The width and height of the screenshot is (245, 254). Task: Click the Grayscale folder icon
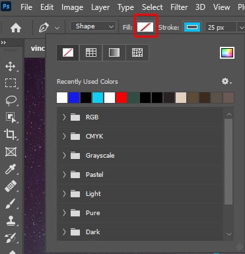[75, 156]
